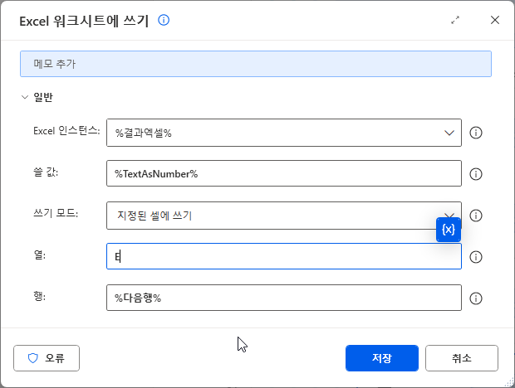Focus the 열 column field

[284, 256]
